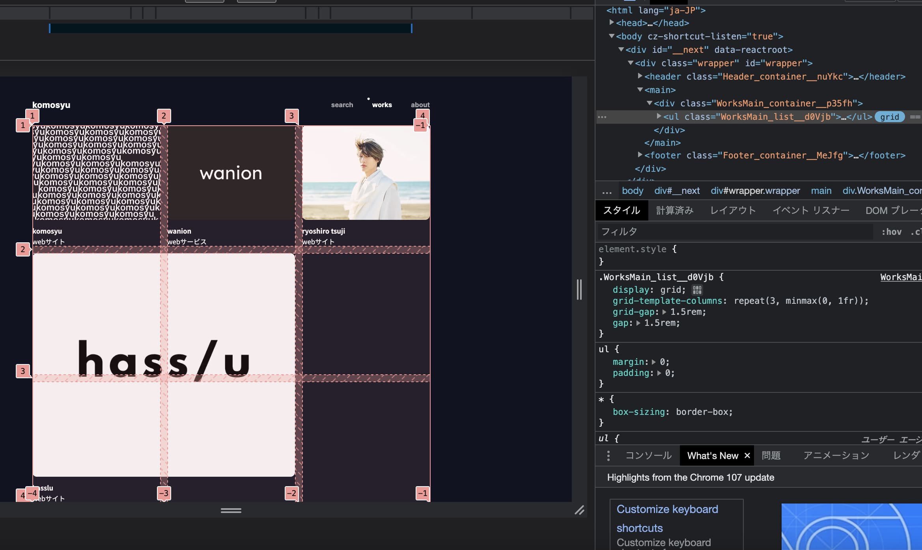Click the device toolbar media query bar
Viewport: 922px width, 550px height.
pyautogui.click(x=231, y=28)
